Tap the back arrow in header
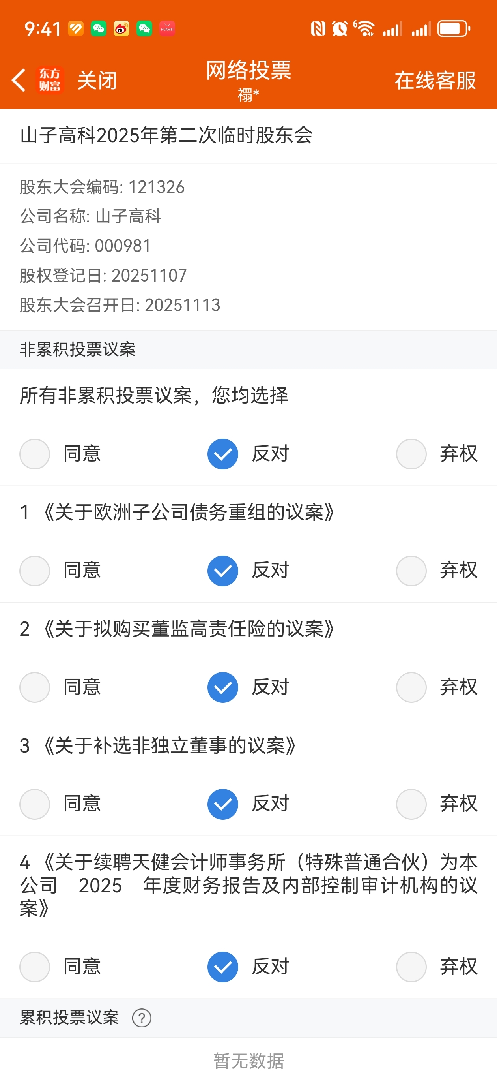The width and height of the screenshot is (497, 1074). [19, 80]
